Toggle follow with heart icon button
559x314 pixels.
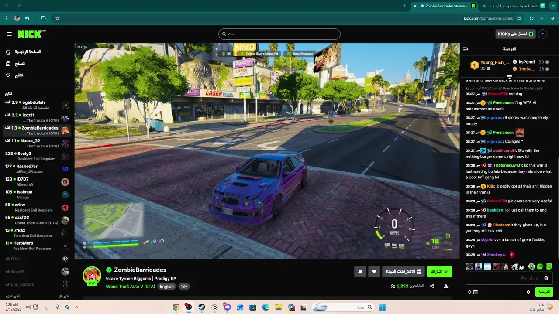(374, 271)
